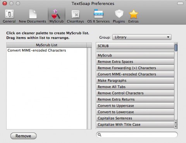
Task: Click the palette scroll up arrow
Action: tap(176, 123)
